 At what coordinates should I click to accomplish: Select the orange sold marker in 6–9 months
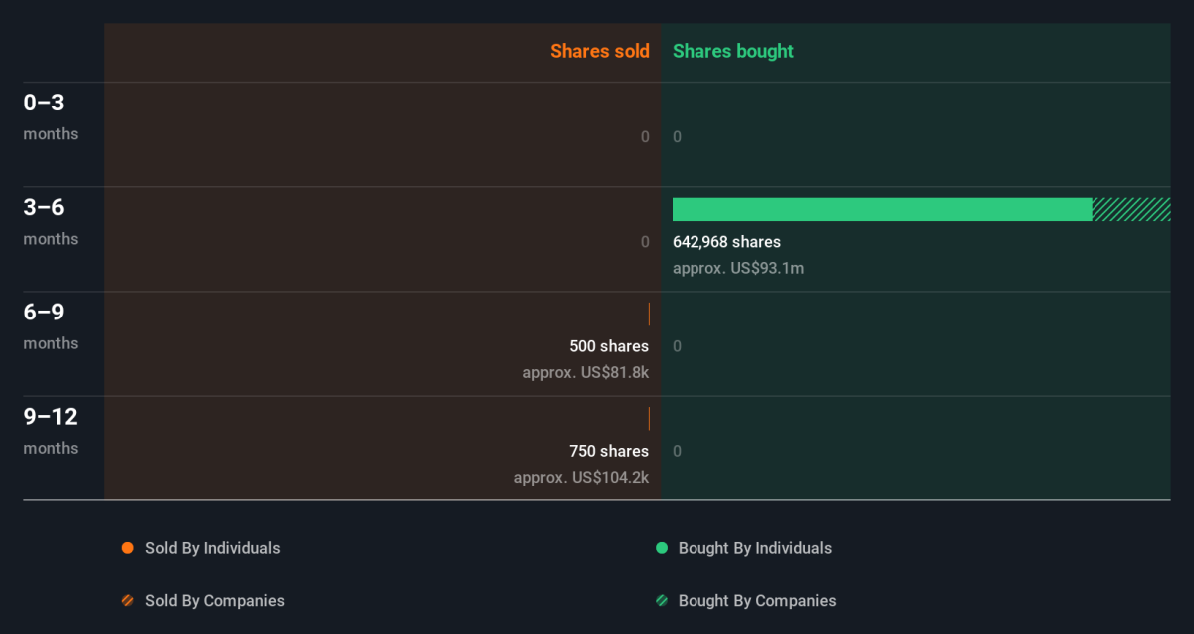tap(649, 315)
